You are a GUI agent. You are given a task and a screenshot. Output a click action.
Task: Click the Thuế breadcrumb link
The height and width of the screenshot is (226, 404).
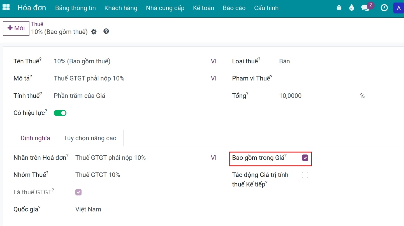pyautogui.click(x=37, y=24)
